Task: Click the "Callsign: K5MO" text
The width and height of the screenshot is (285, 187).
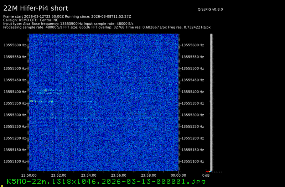Action: click(x=16, y=20)
